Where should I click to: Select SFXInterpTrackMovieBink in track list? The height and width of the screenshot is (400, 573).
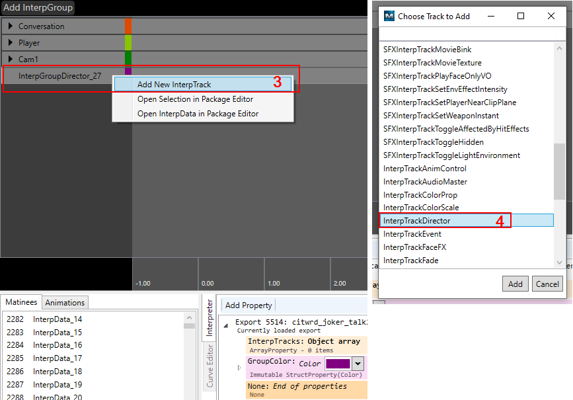[x=467, y=50]
